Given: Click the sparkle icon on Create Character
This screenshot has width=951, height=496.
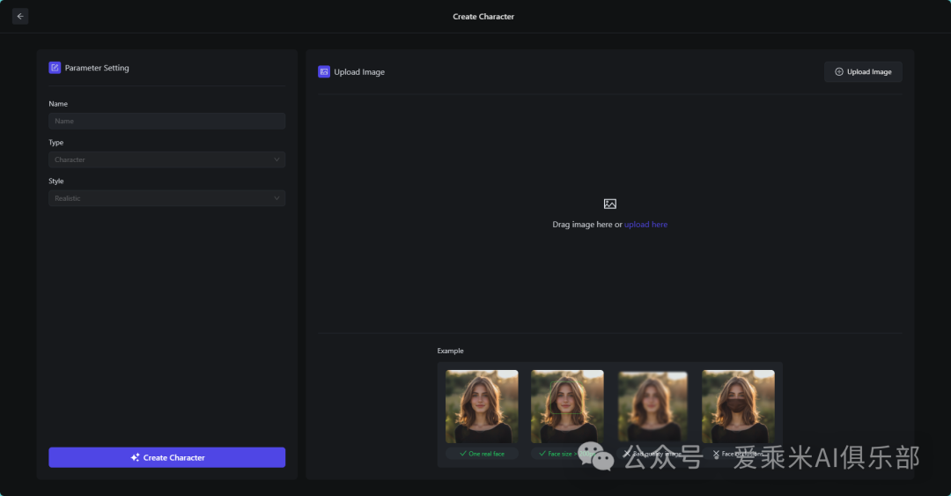Looking at the screenshot, I should (135, 458).
